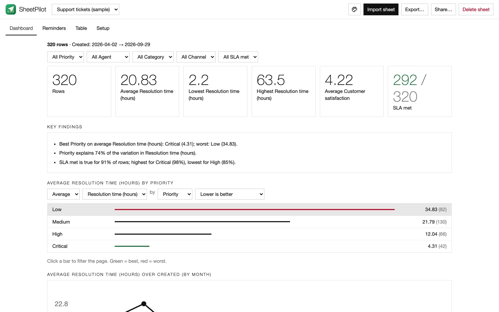
Task: Click the SheetPilot paper plane logo
Action: 11,9
